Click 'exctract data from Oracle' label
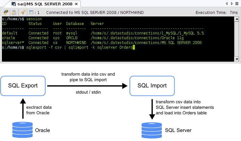241x141 pixels. pos(39,110)
